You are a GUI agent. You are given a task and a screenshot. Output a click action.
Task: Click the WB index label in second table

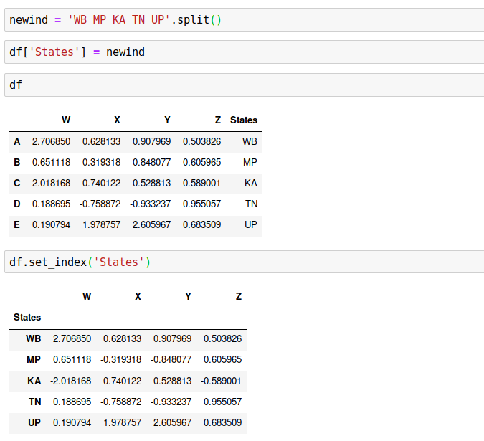coord(33,338)
